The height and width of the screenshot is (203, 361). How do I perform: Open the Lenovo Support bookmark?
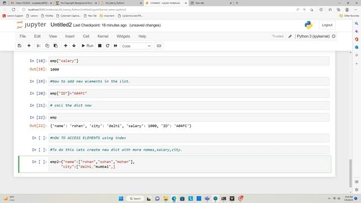click(x=13, y=16)
